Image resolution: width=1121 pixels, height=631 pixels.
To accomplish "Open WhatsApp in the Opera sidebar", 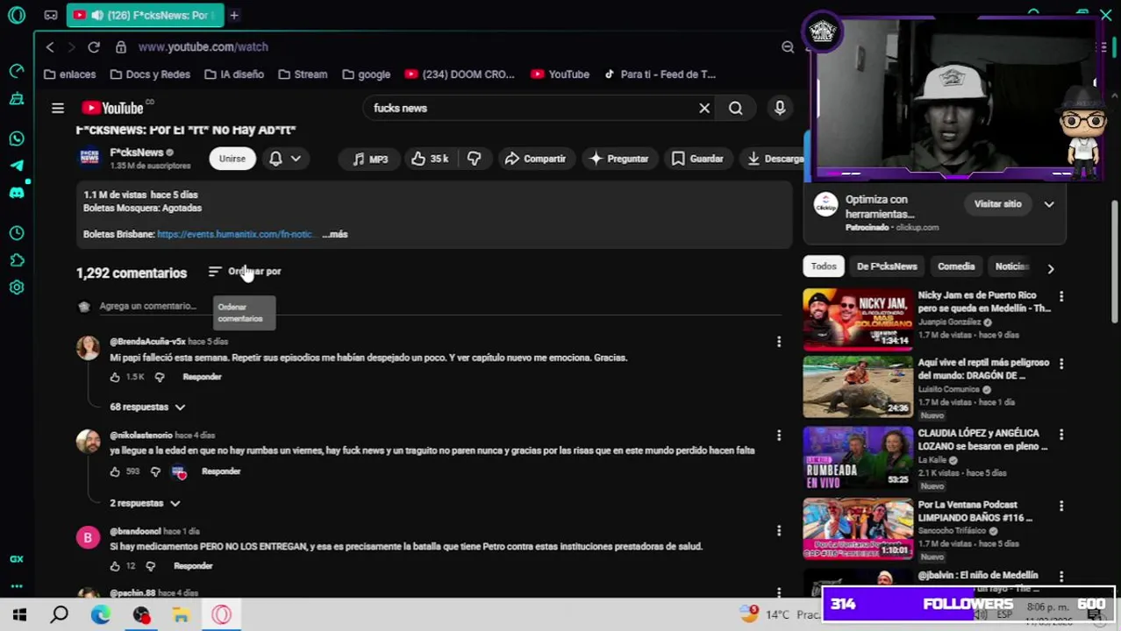I will (17, 138).
